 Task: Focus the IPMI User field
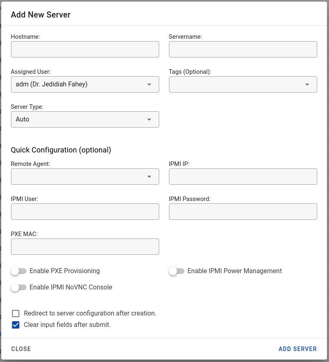pos(85,212)
